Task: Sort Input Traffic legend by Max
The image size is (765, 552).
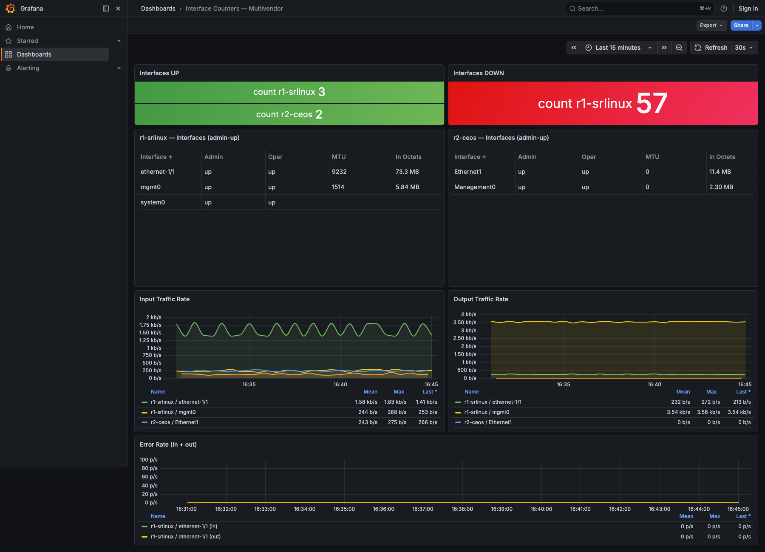Action: pos(399,392)
